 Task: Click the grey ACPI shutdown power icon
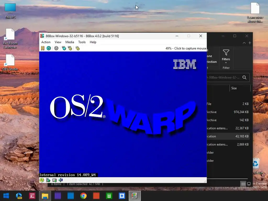56,48
